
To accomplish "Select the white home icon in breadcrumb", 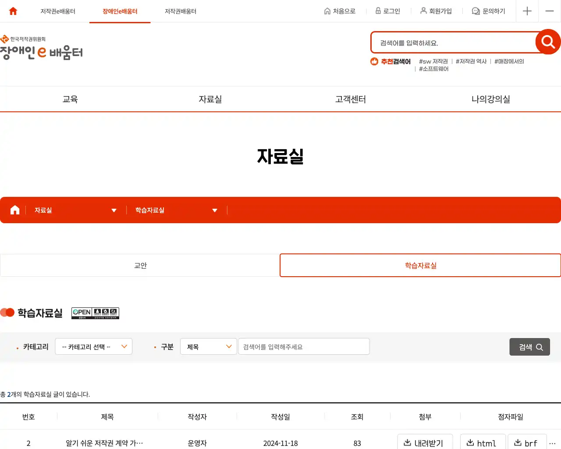I will [14, 210].
